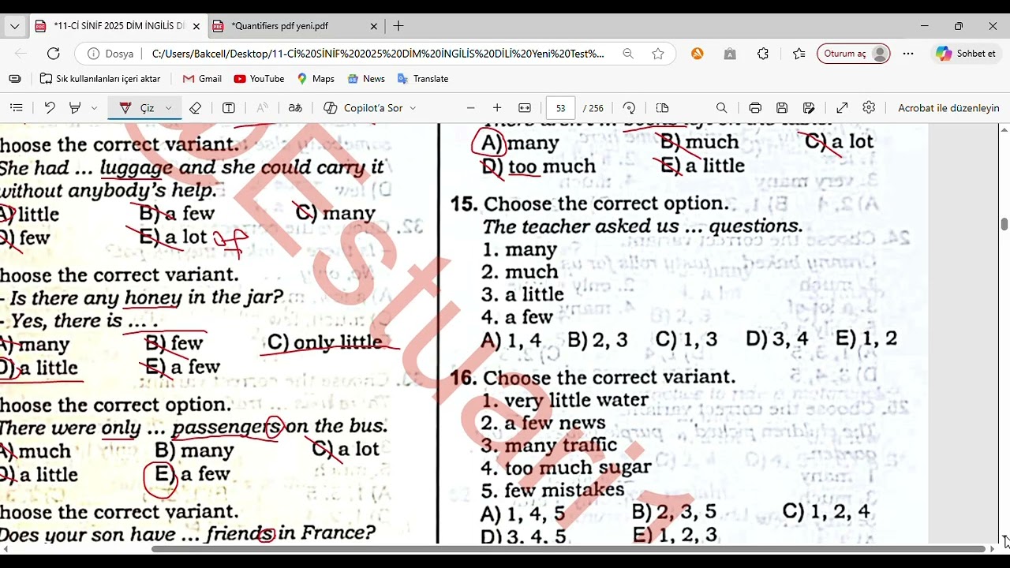Image resolution: width=1010 pixels, height=568 pixels.
Task: Click the horizontal scrollbar right arrow
Action: point(993,549)
